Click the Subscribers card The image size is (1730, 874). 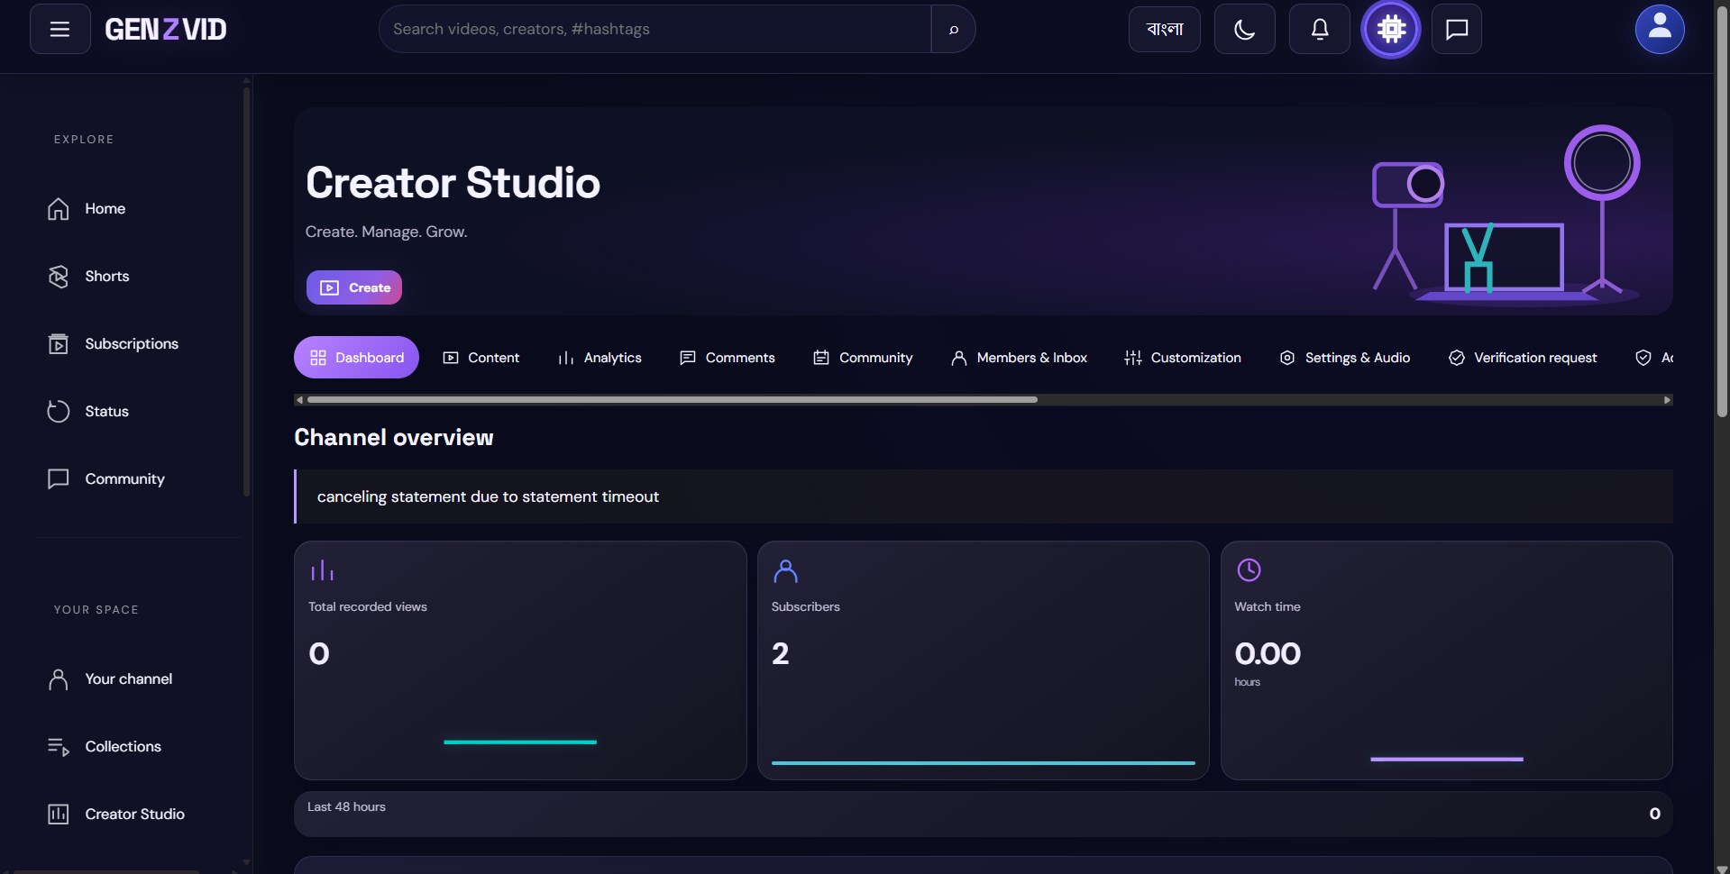pyautogui.click(x=983, y=660)
